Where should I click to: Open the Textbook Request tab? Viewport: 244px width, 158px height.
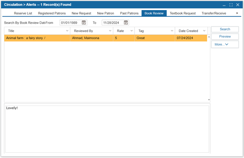pos(183,13)
